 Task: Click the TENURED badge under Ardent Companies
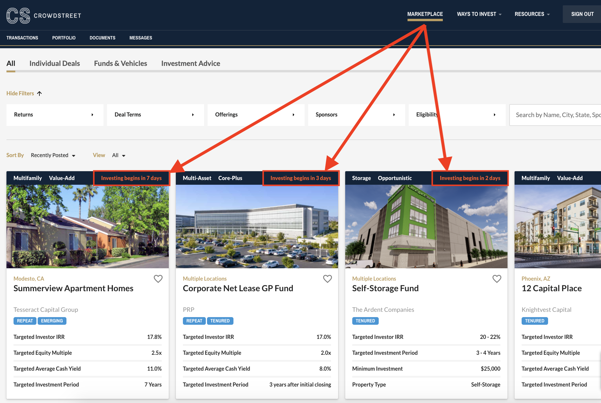pos(365,321)
